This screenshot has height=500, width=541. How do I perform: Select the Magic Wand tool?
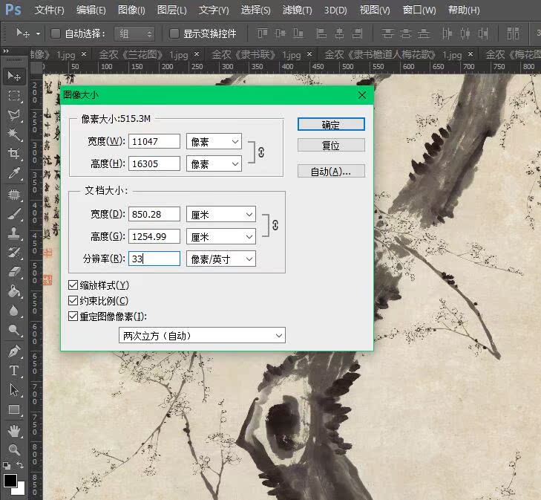(x=14, y=134)
